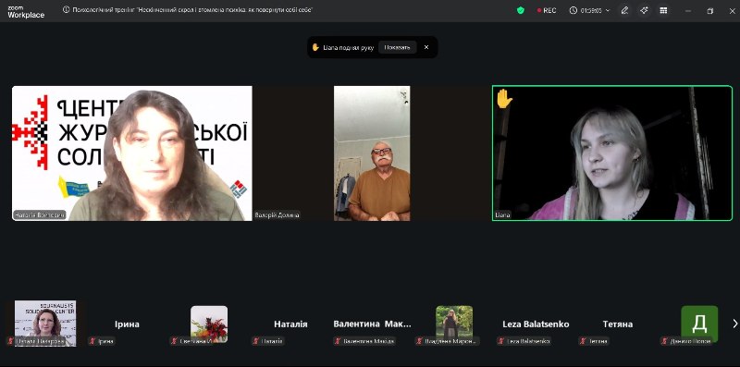Select Валерій Долина's video tile

coord(372,153)
